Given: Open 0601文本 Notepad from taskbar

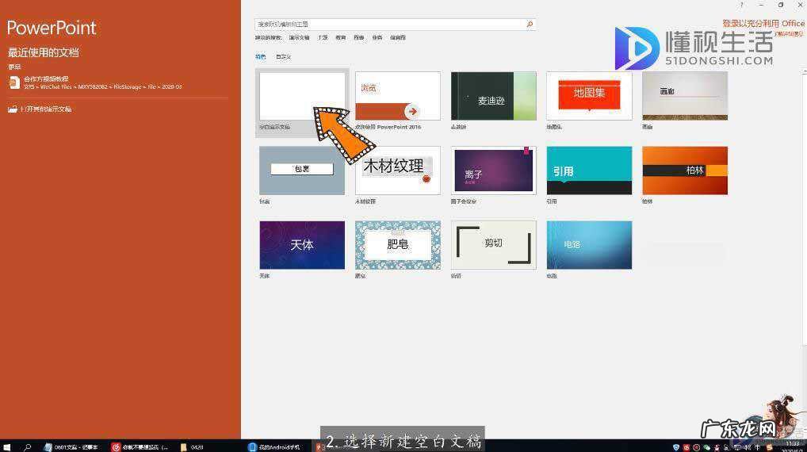Looking at the screenshot, I should pos(71,446).
